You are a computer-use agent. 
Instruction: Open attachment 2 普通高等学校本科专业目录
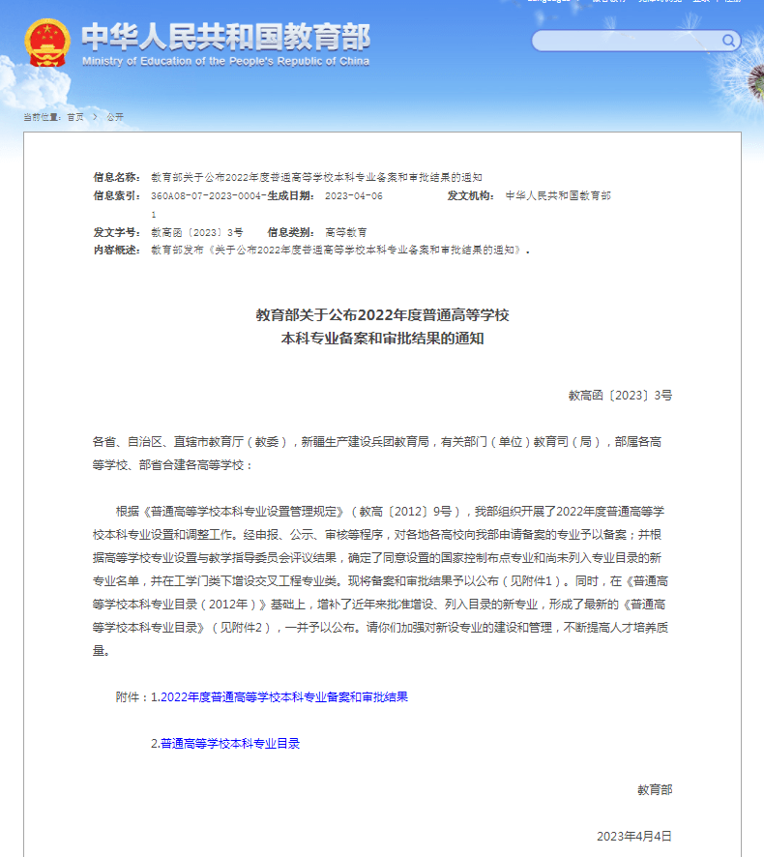click(x=230, y=743)
